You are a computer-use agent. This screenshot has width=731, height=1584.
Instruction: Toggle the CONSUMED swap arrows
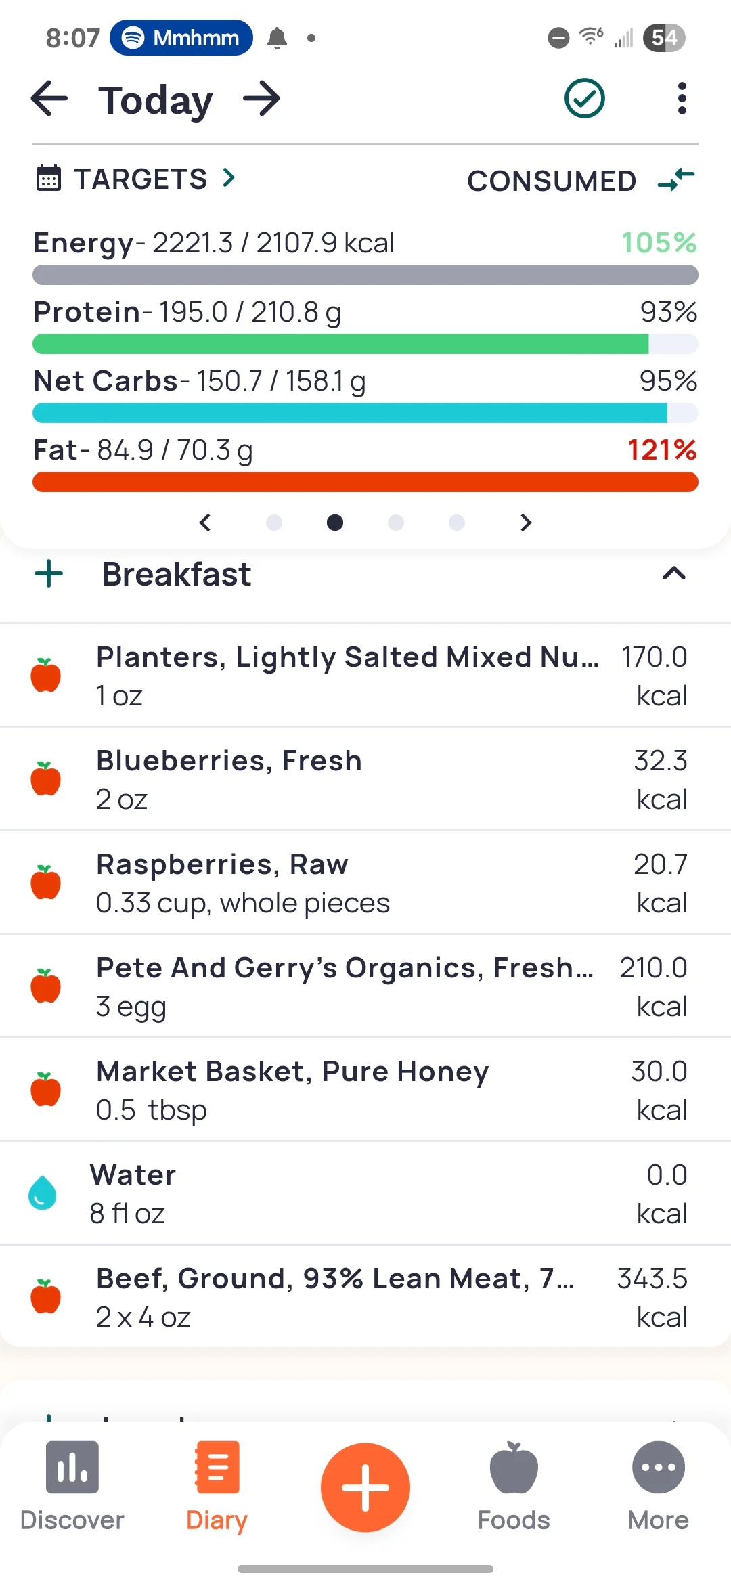pos(676,180)
